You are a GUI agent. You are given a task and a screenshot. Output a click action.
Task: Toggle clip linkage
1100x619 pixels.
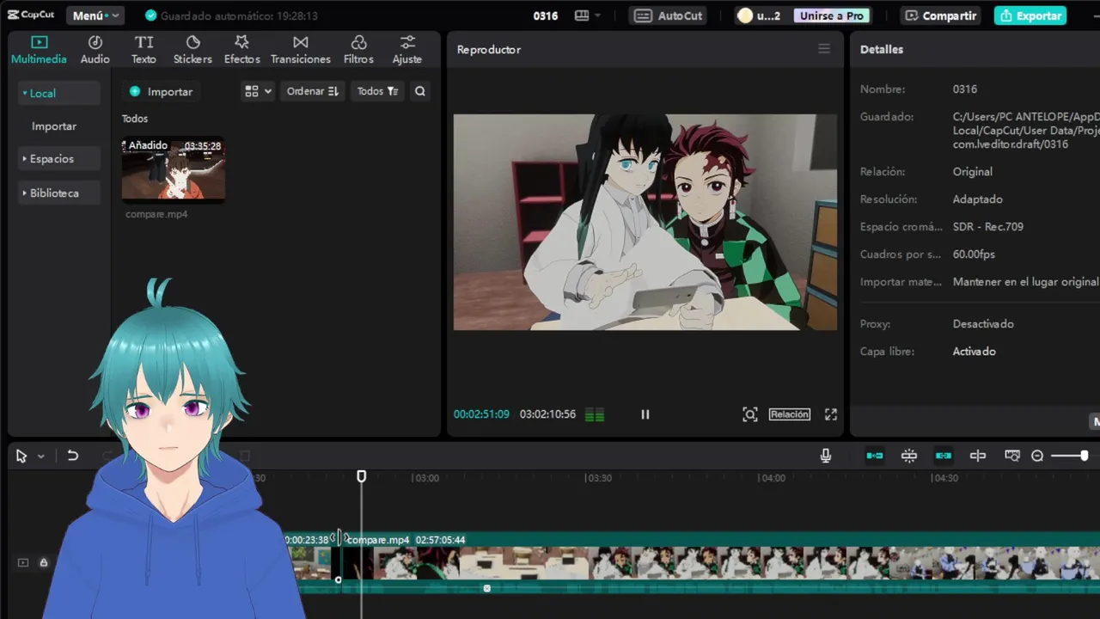[944, 456]
